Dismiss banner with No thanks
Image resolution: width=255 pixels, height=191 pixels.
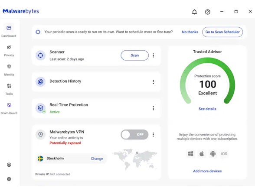pyautogui.click(x=190, y=32)
